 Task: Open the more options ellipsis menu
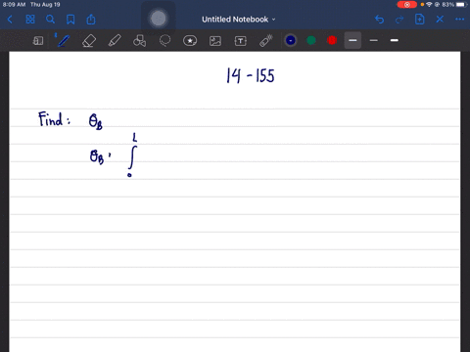(x=460, y=20)
